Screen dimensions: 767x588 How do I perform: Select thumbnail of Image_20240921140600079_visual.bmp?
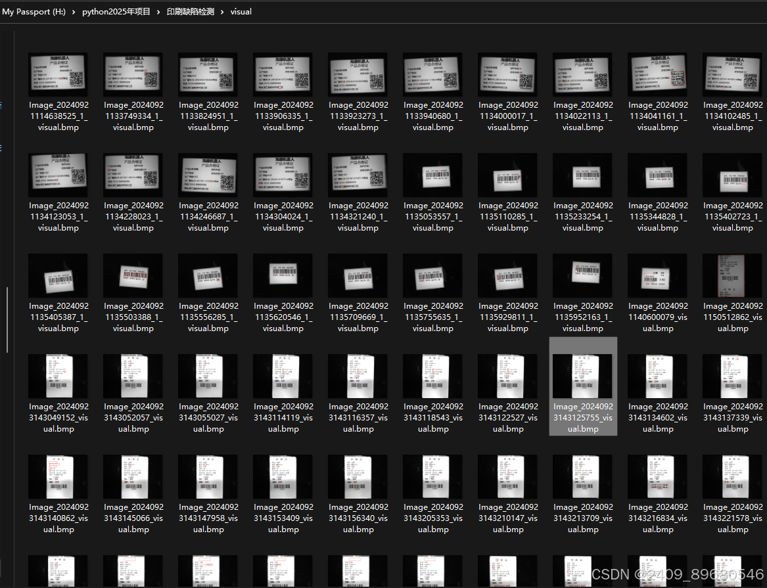pyautogui.click(x=657, y=276)
